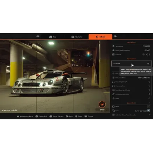Click the Focus button hint icon
This screenshot has width=153, height=153.
(x=76, y=116)
